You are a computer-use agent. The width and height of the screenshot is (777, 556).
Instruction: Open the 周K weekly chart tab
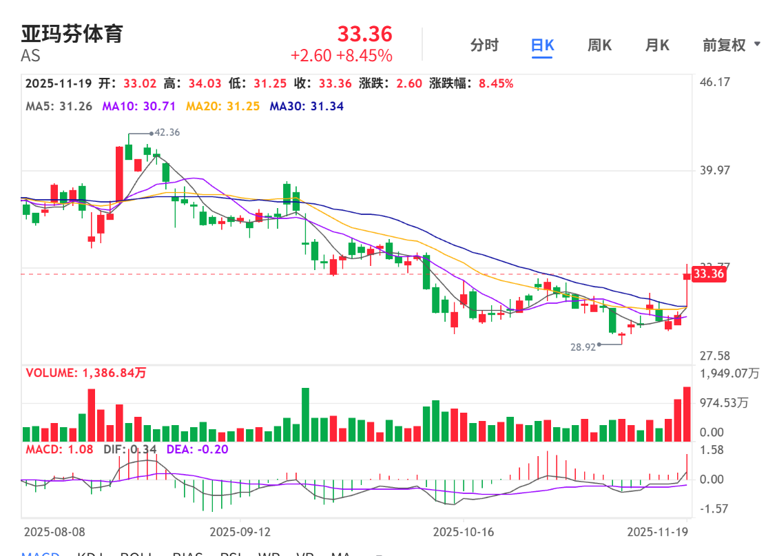[599, 45]
